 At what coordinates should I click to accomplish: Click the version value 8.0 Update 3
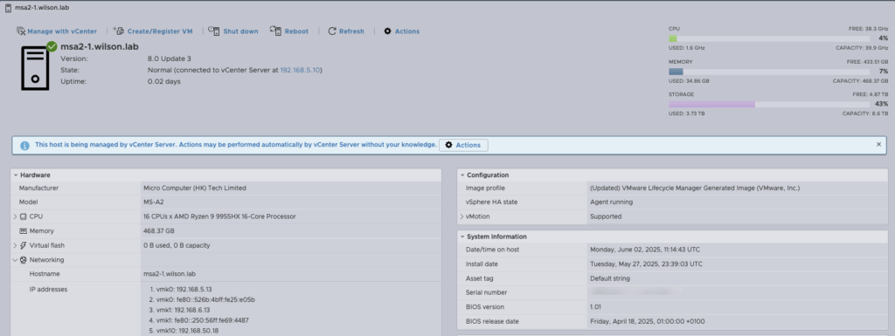(x=170, y=58)
